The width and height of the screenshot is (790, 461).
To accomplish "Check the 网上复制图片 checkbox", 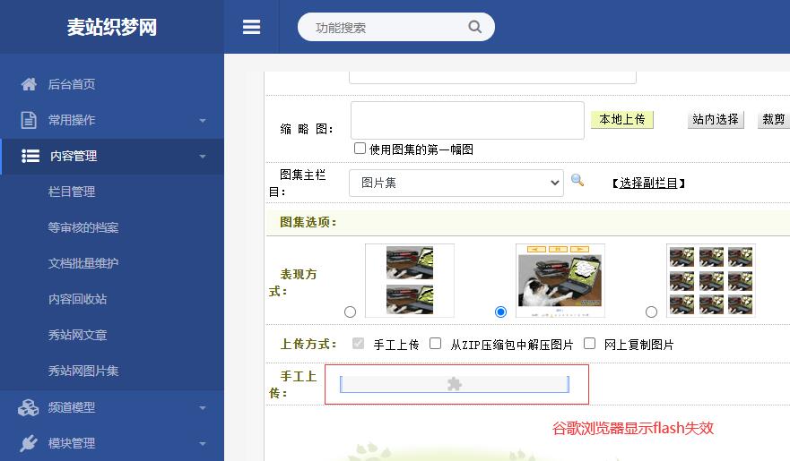I will click(x=590, y=344).
